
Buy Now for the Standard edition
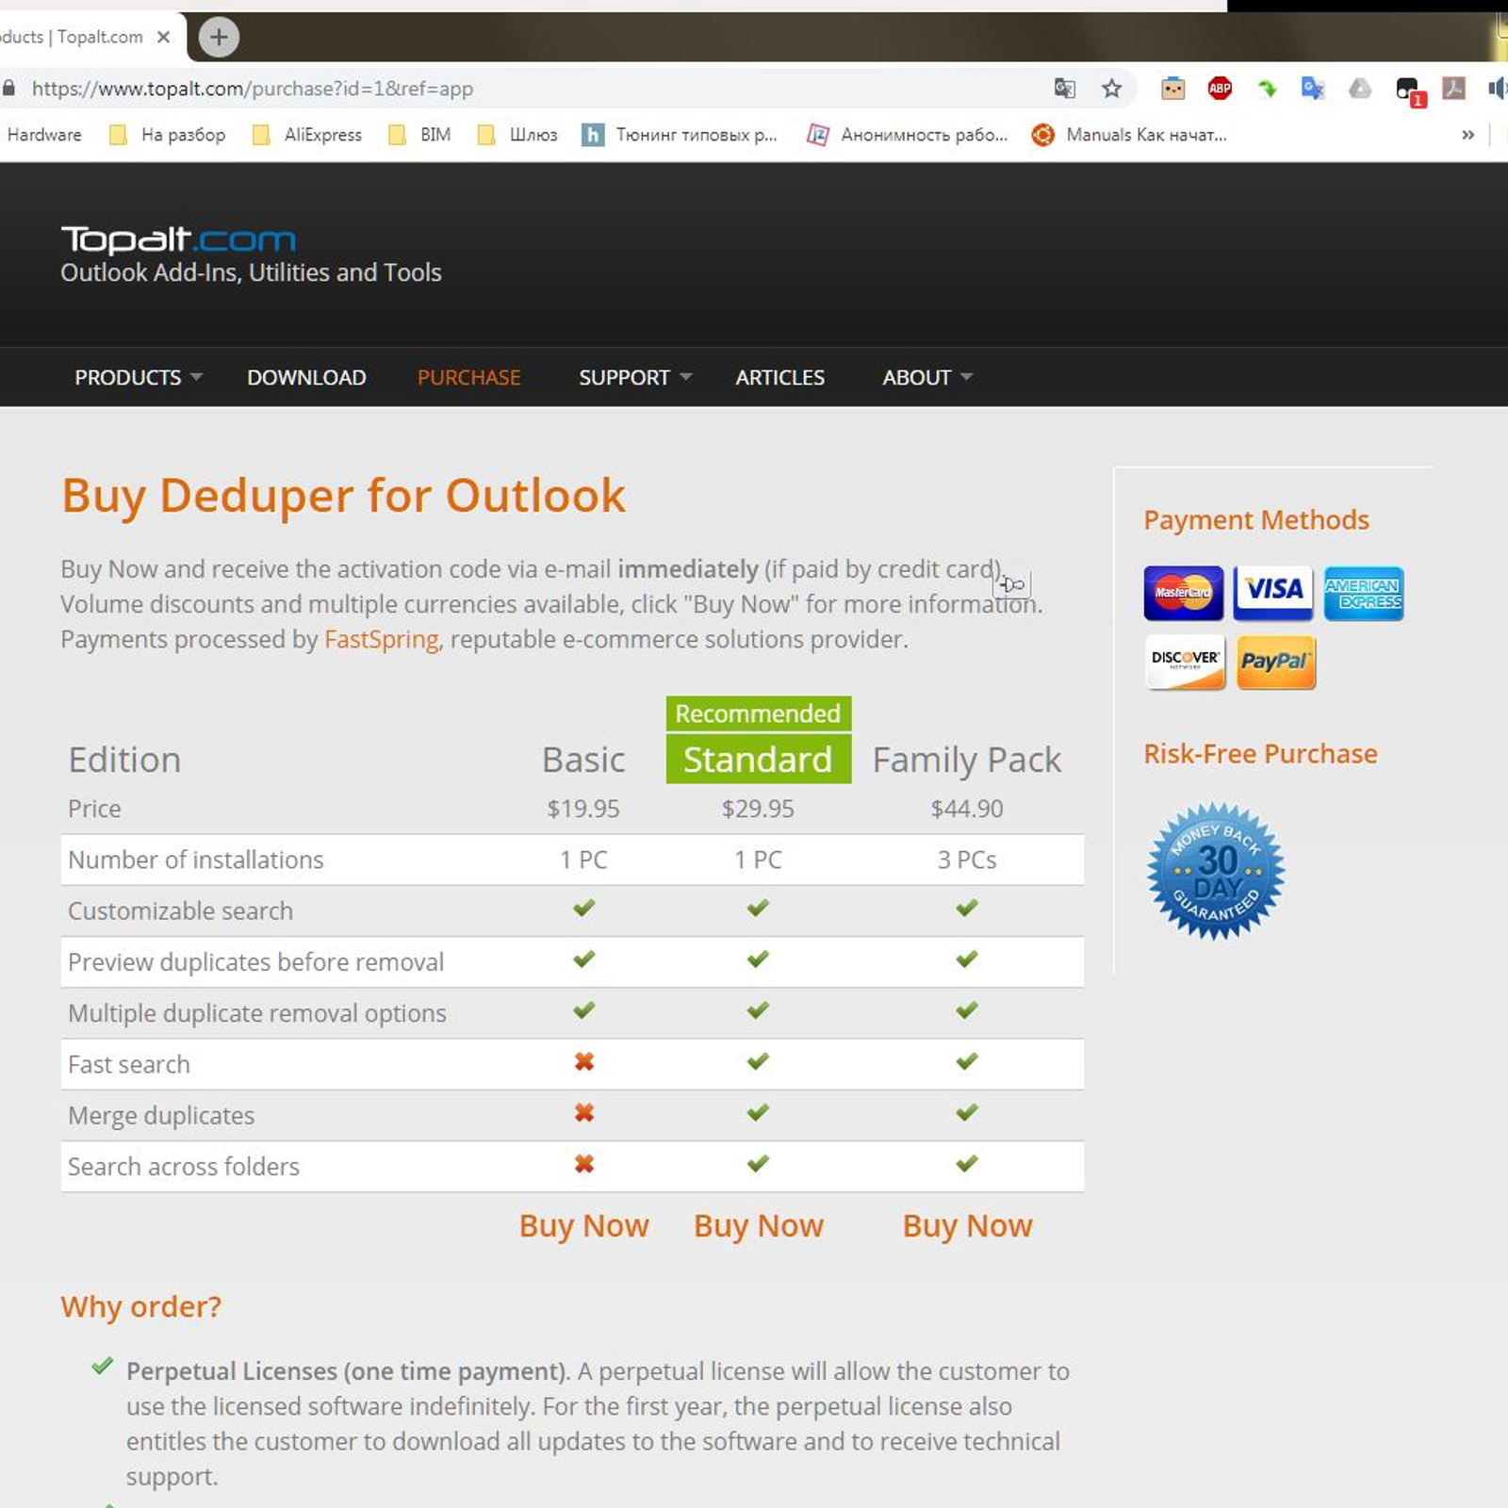pos(758,1225)
